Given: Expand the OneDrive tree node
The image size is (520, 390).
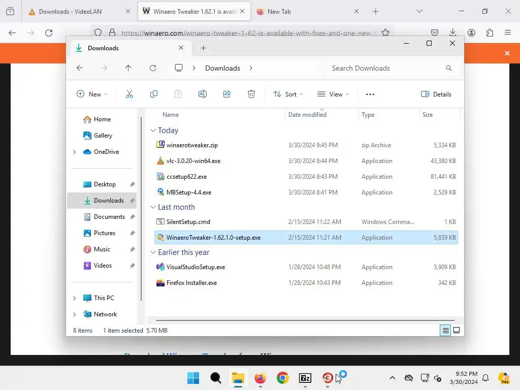Looking at the screenshot, I should (74, 152).
